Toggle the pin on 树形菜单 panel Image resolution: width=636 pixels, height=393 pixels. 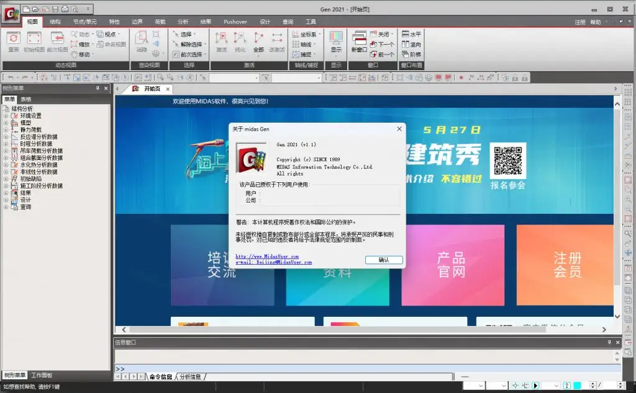click(98, 88)
